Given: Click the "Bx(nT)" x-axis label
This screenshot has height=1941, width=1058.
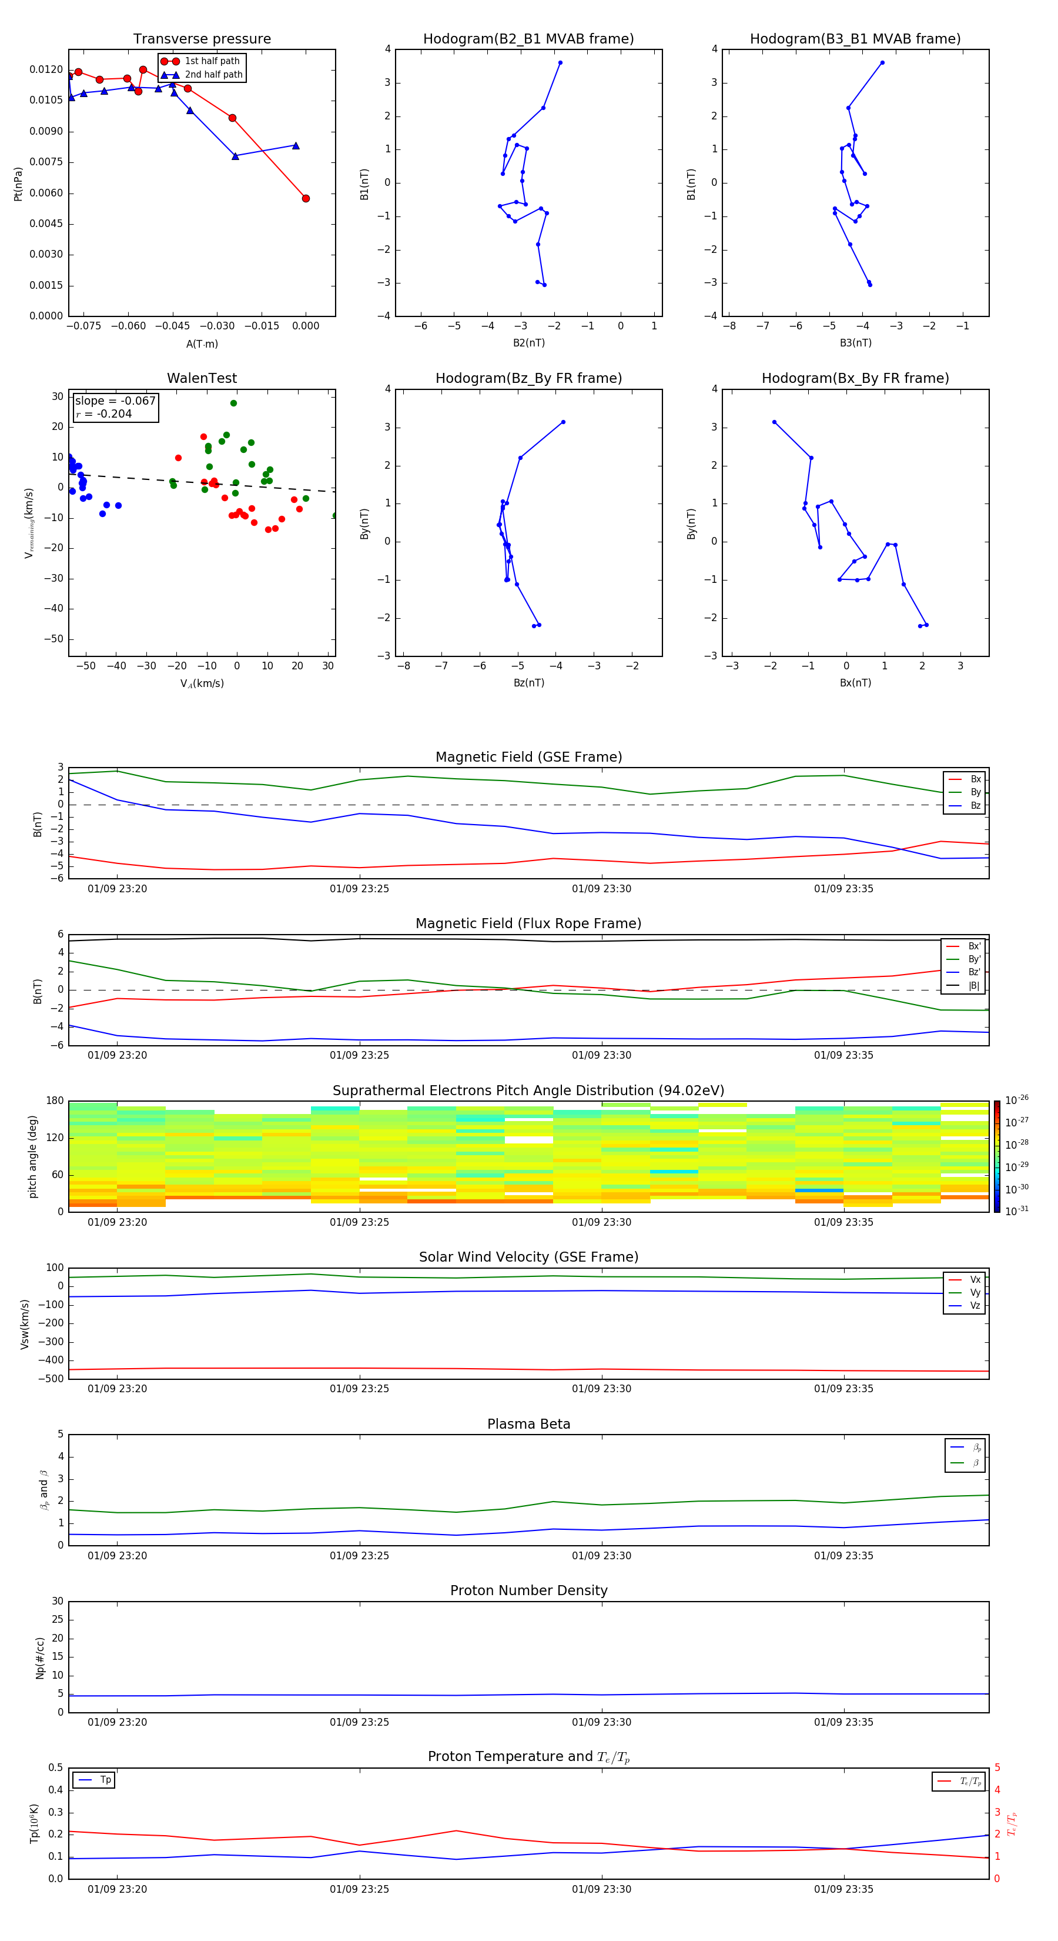Looking at the screenshot, I should tap(855, 683).
